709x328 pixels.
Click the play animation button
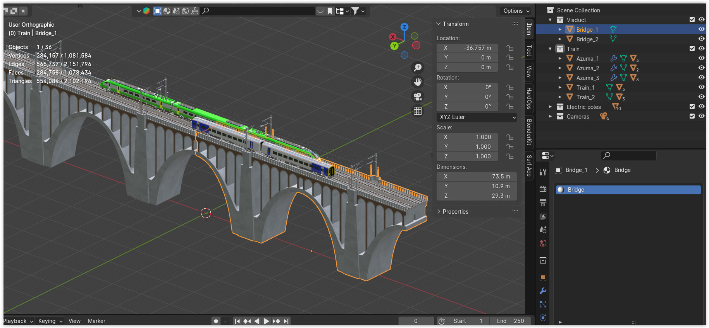266,321
